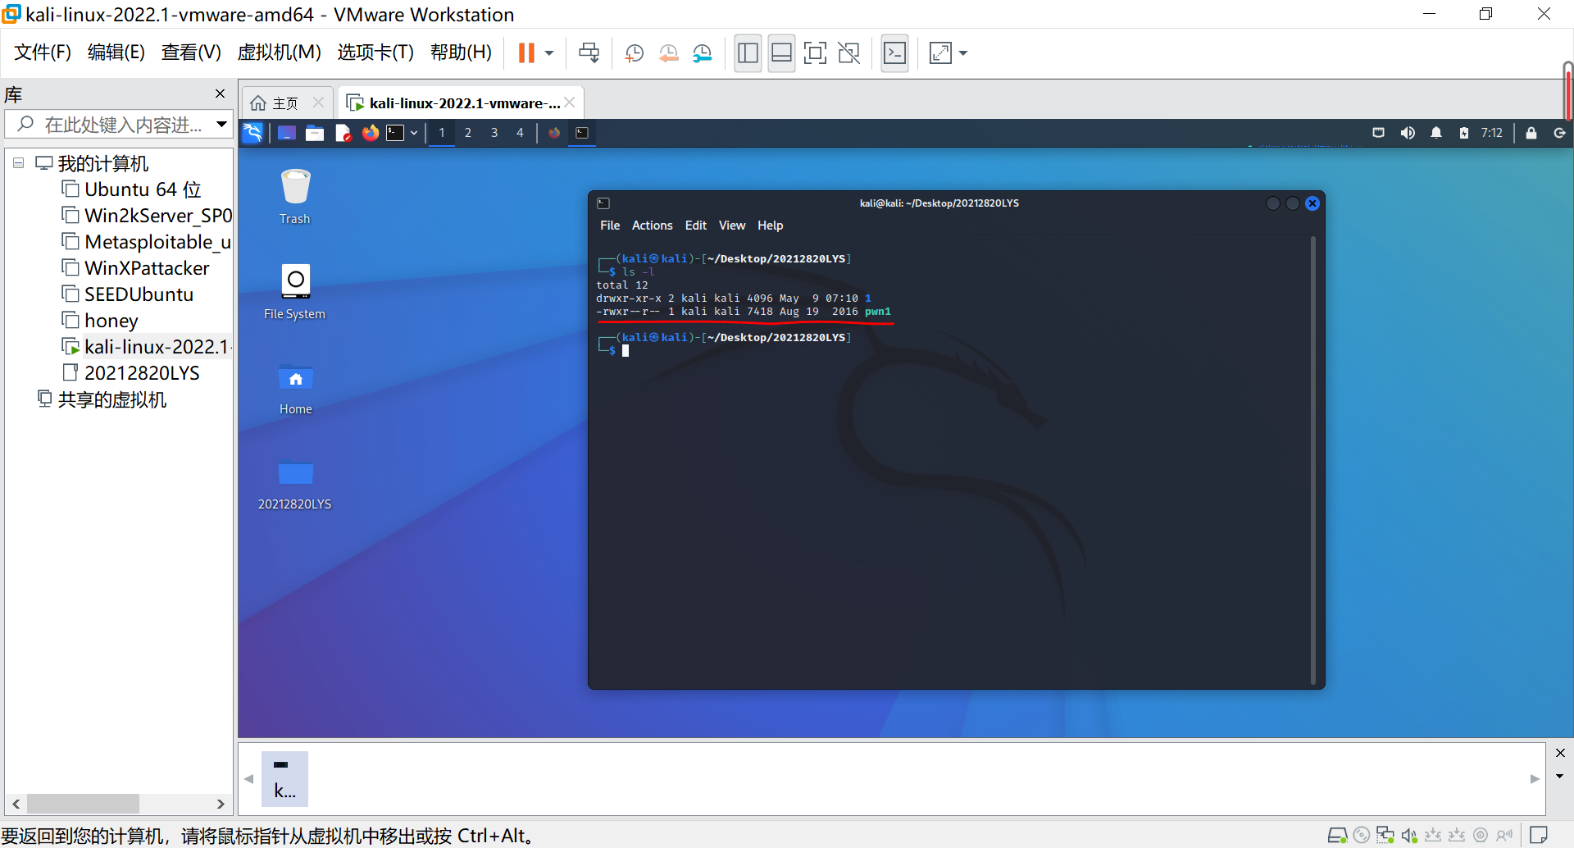
Task: Open the power options dropdown arrow
Action: tap(549, 53)
